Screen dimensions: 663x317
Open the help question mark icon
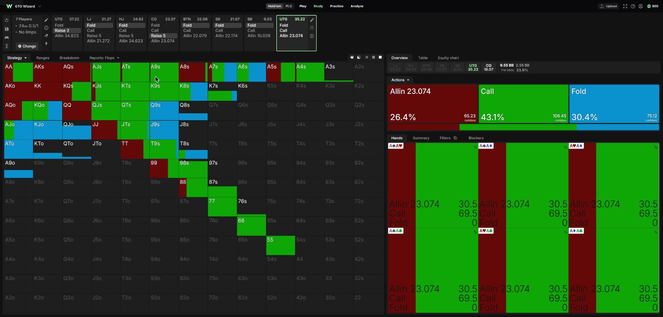pos(633,6)
